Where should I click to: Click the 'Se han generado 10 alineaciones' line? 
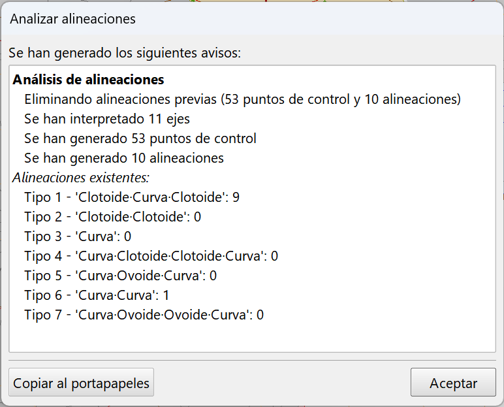coord(124,158)
